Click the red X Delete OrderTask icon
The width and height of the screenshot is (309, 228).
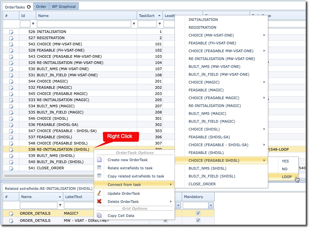(100, 202)
